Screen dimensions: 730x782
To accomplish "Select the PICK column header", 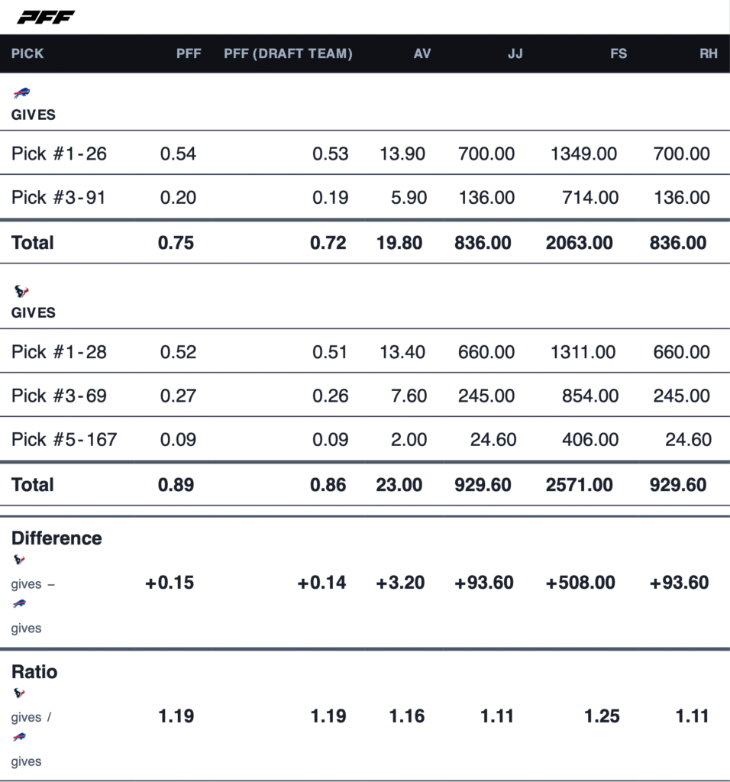I will pos(27,54).
